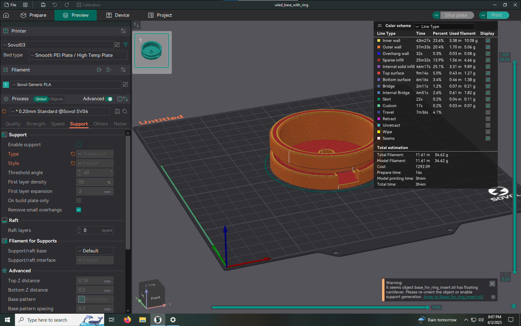Viewport: 521px width, 326px height.
Task: Click the save preset icon next to process profile
Action: tap(117, 111)
